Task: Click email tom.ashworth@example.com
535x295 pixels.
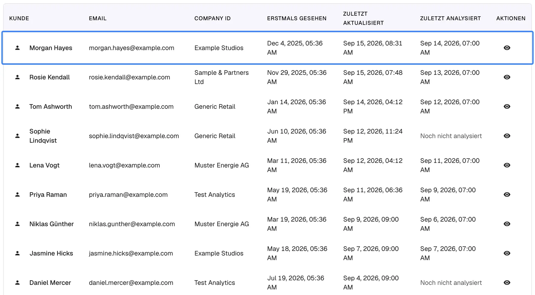Action: tap(131, 107)
